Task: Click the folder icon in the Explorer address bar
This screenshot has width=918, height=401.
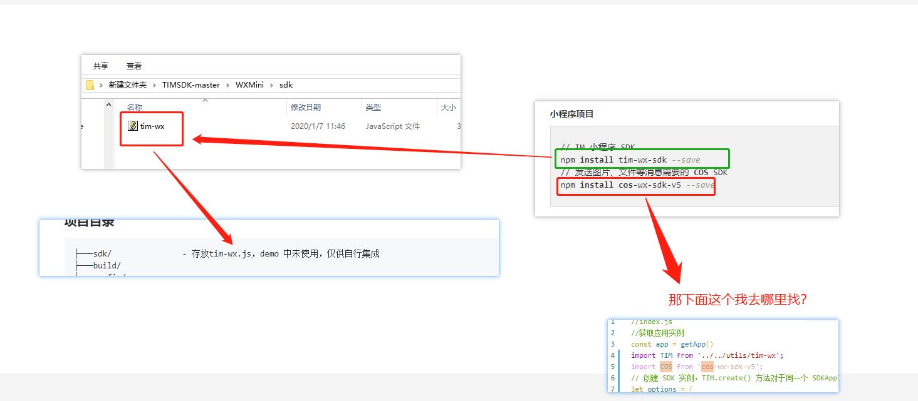Action: pos(90,85)
